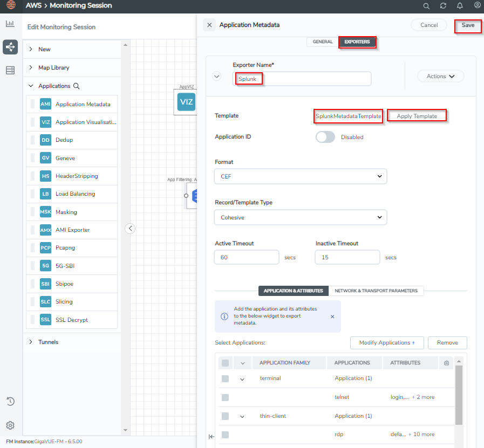Click the Active Timeout field
This screenshot has height=448, width=484.
[x=247, y=257]
